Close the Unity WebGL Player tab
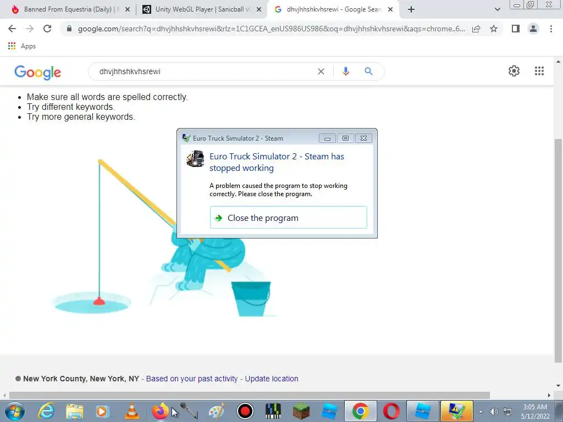563x422 pixels. (259, 10)
